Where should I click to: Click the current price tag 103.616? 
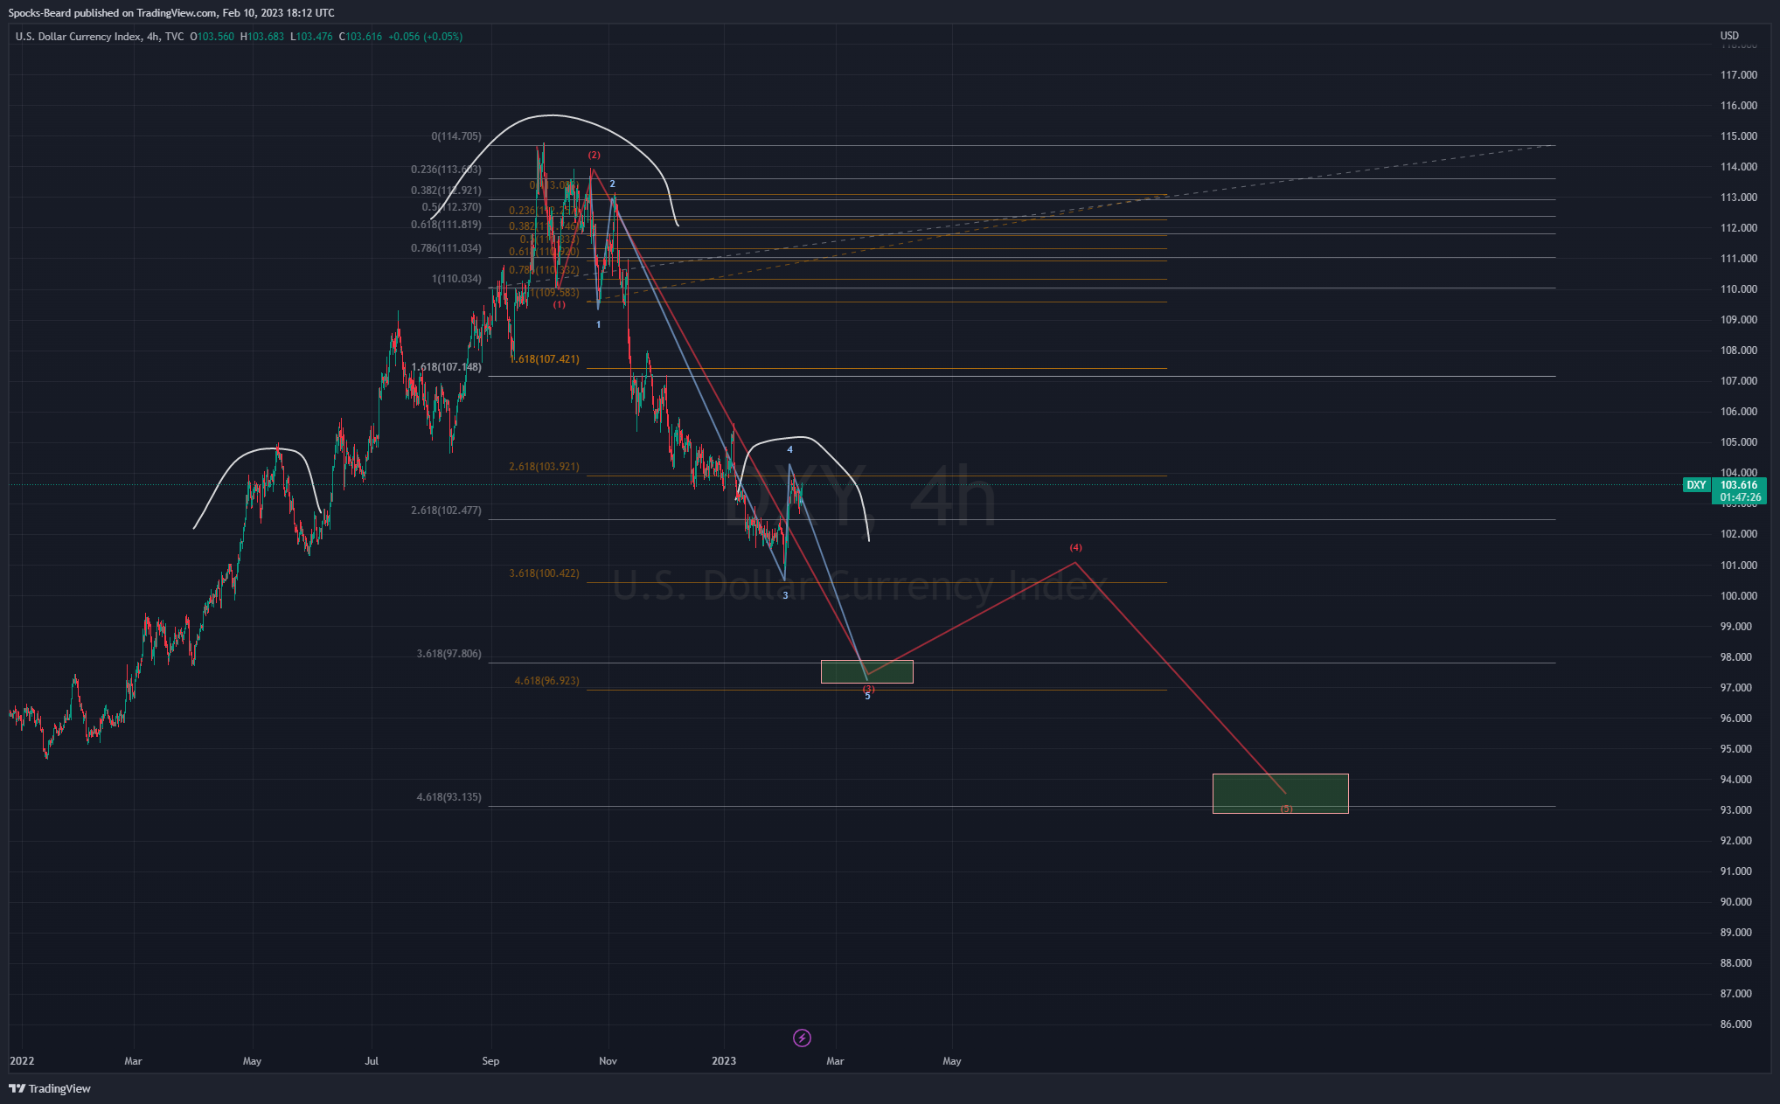point(1739,485)
